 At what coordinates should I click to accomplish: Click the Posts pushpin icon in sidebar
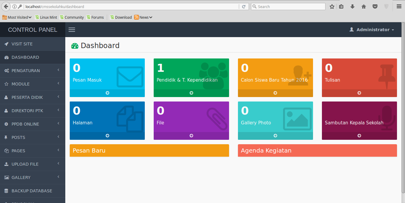(x=6, y=137)
